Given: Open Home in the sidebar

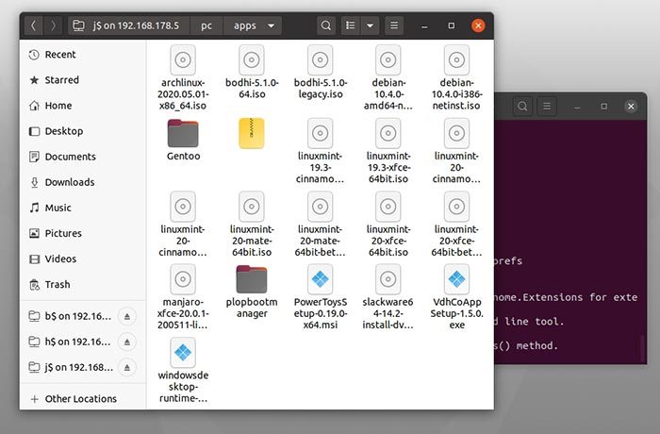Looking at the screenshot, I should (83, 106).
